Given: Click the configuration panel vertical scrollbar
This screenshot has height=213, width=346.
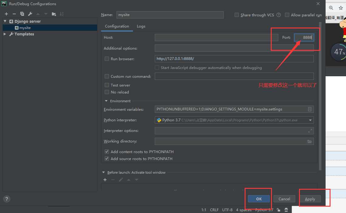Looking at the screenshot, I should pyautogui.click(x=320, y=96).
